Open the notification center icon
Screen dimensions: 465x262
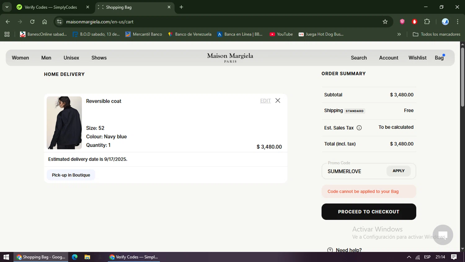pos(454,257)
